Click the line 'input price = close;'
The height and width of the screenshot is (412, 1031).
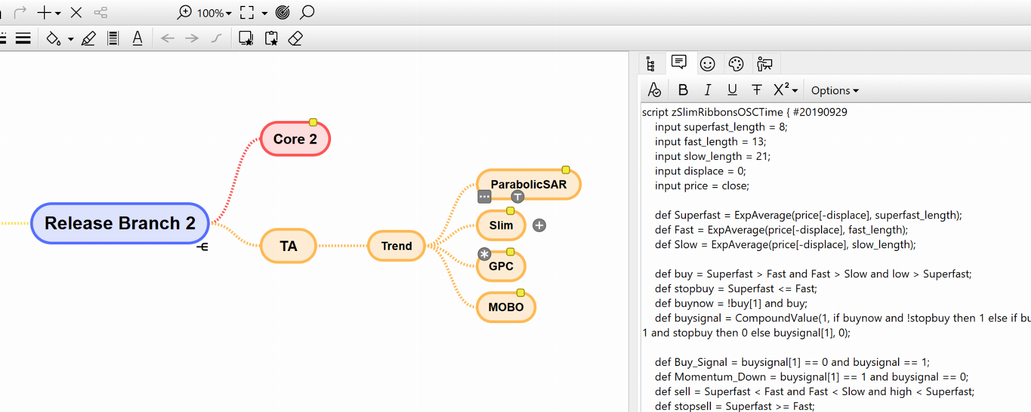pos(702,186)
